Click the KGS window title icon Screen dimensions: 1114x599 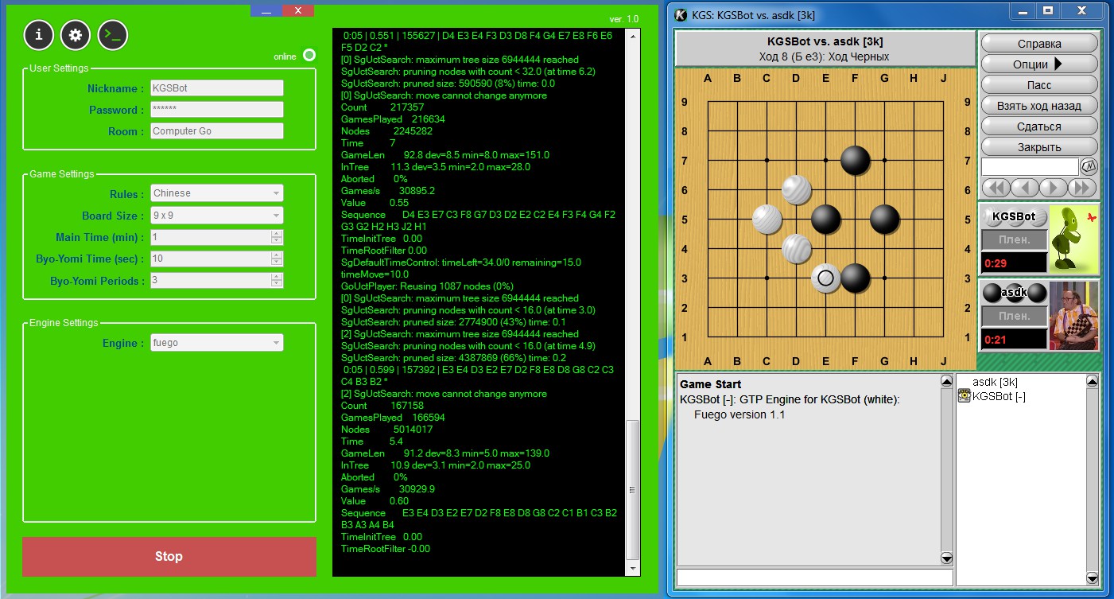(x=681, y=15)
